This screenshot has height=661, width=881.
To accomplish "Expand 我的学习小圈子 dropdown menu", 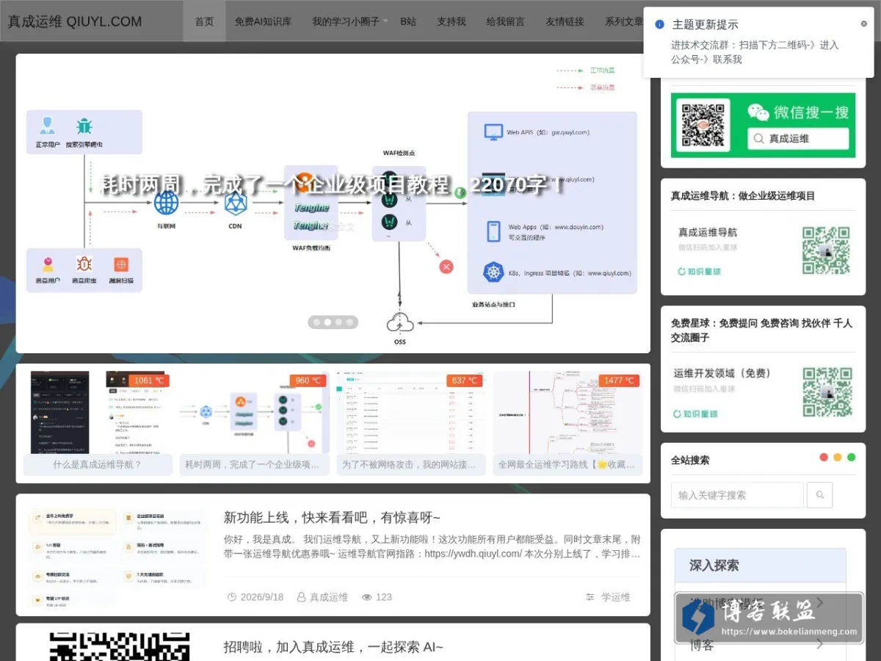I will click(350, 21).
